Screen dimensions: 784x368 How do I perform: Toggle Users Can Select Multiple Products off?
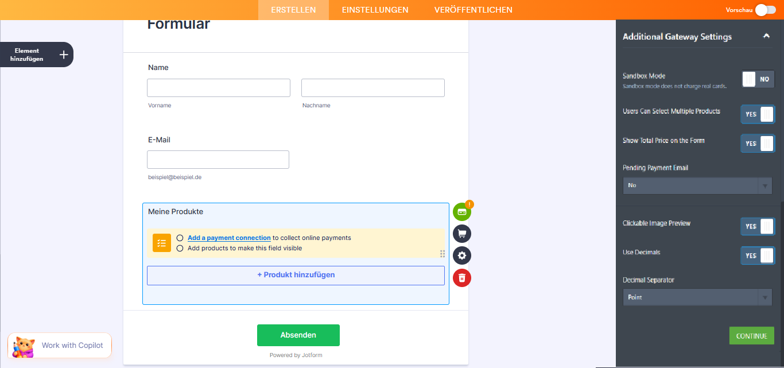point(758,114)
